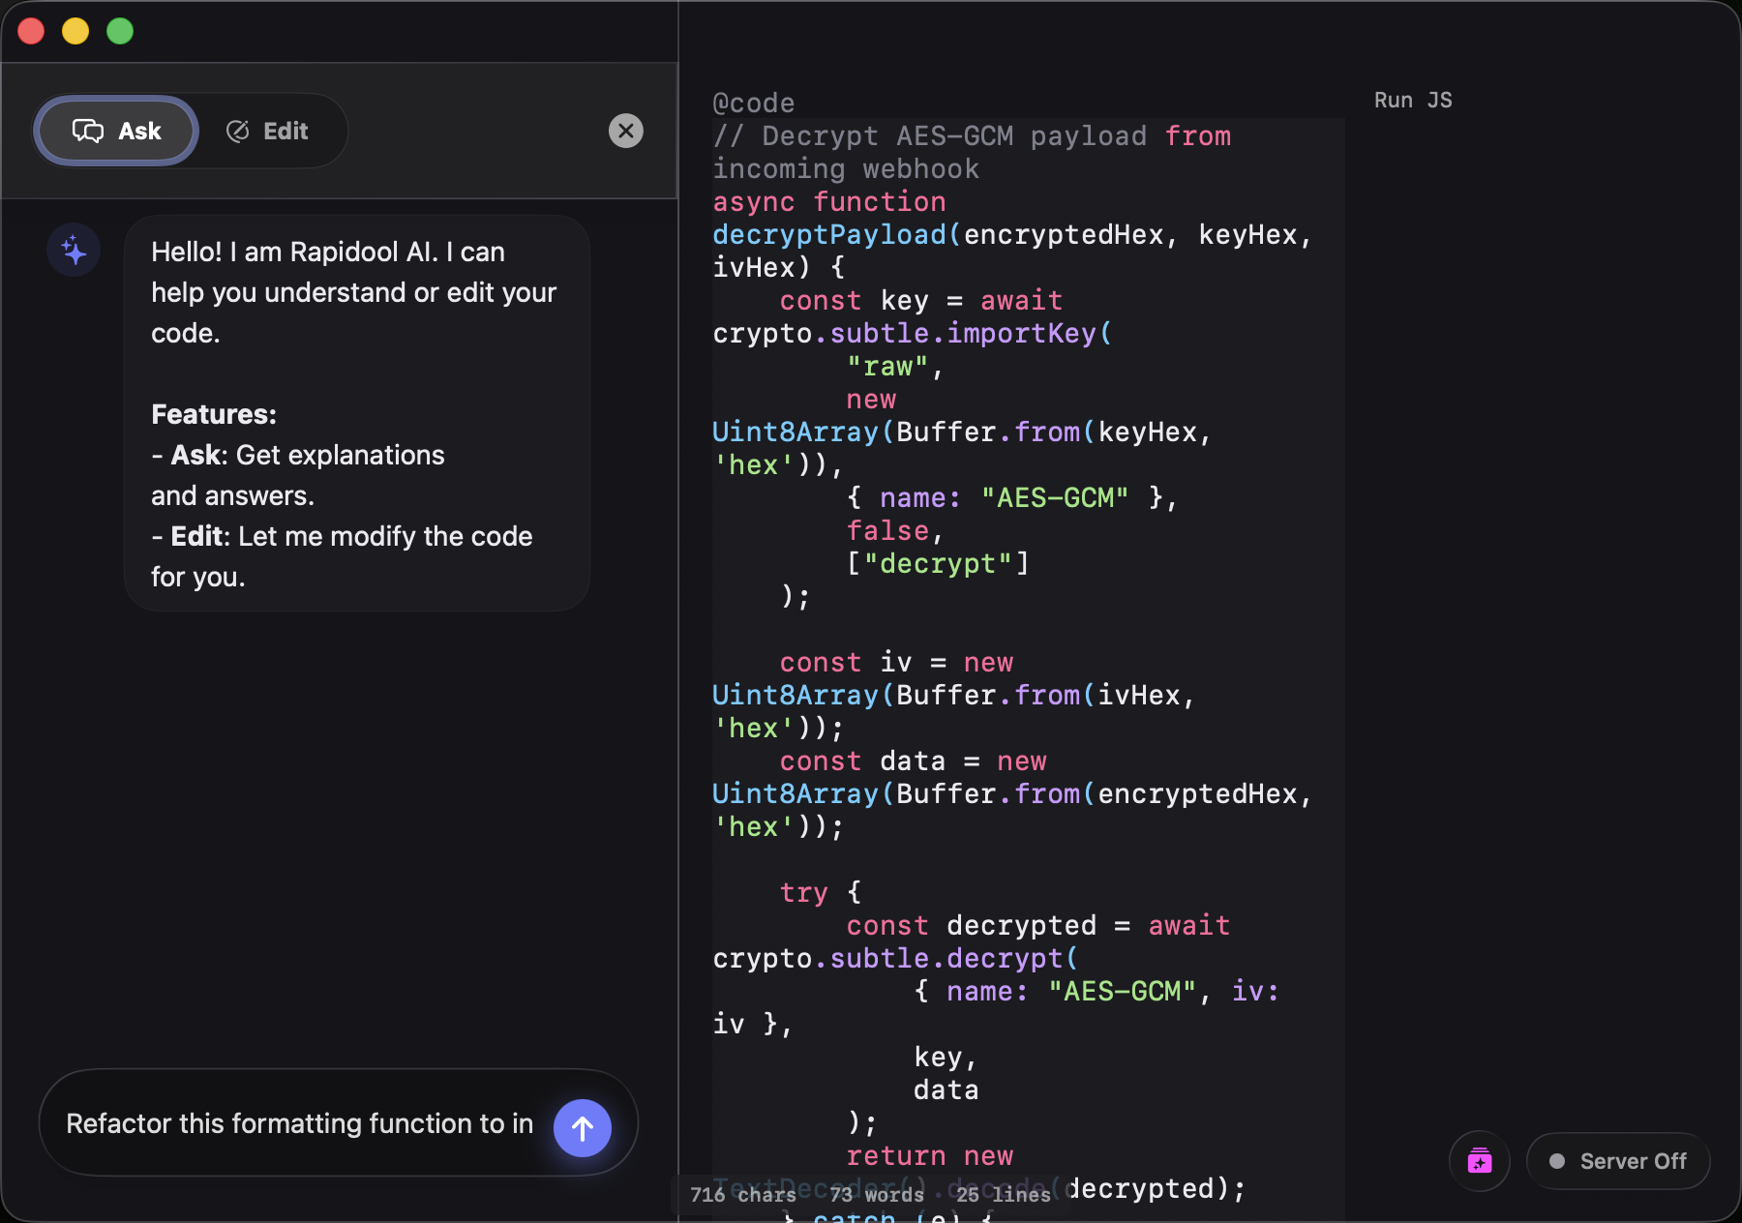1742x1223 pixels.
Task: Click the macOS green maximize button
Action: [x=120, y=31]
